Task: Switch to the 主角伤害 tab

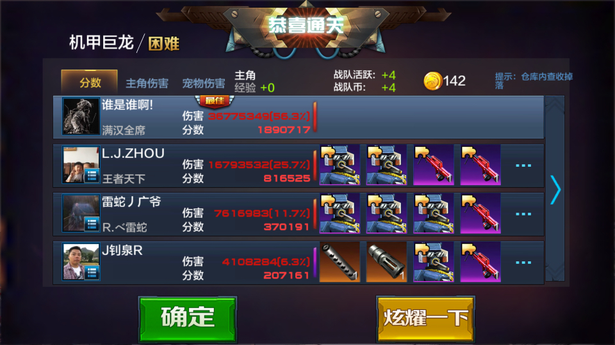Action: 147,83
